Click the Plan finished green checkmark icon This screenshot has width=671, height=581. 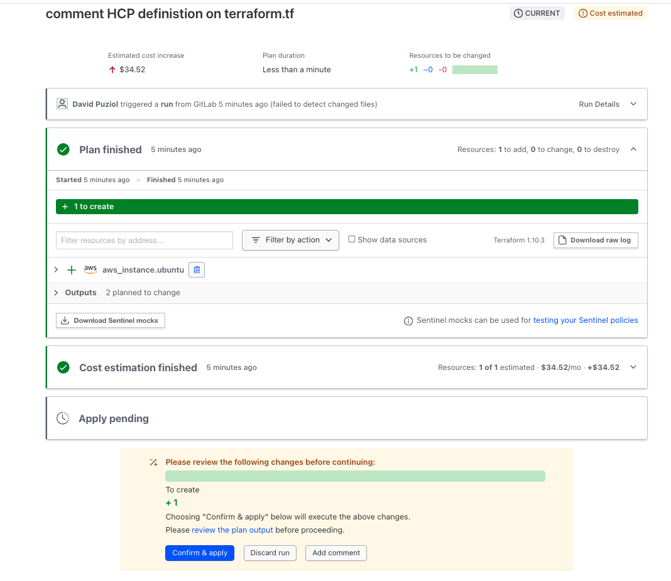coord(63,149)
